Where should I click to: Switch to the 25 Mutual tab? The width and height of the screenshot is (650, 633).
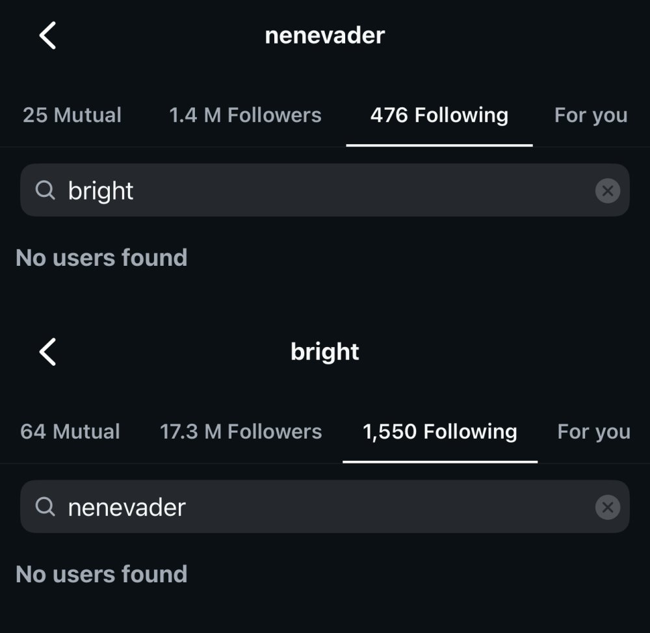pyautogui.click(x=72, y=115)
